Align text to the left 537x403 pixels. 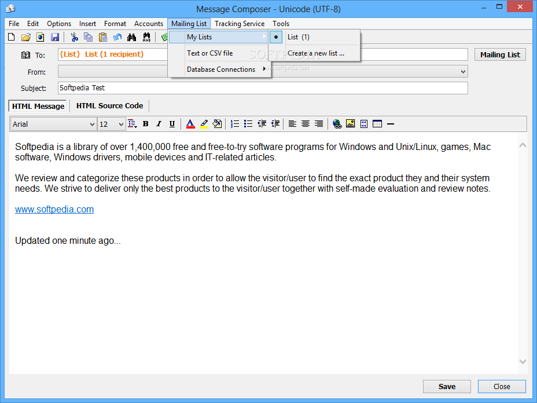coord(292,124)
